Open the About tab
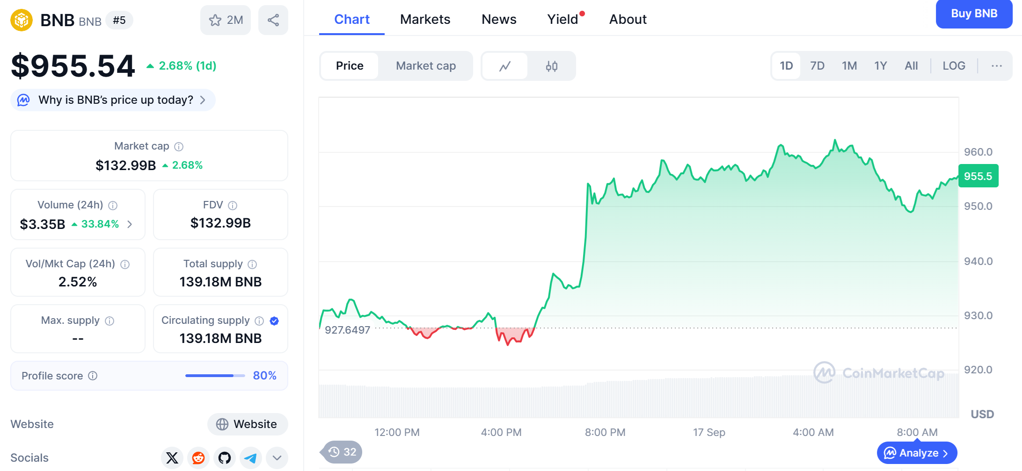The width and height of the screenshot is (1022, 471). pyautogui.click(x=628, y=19)
